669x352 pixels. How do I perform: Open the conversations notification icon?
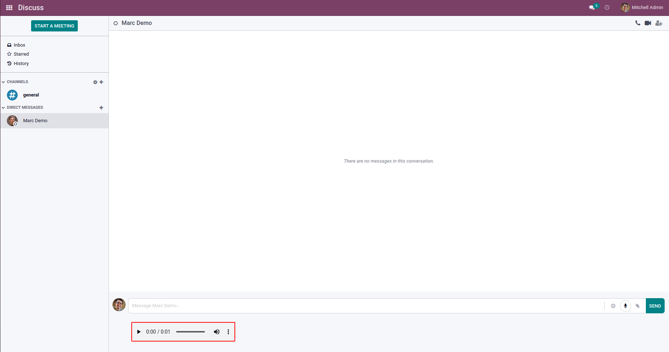592,8
